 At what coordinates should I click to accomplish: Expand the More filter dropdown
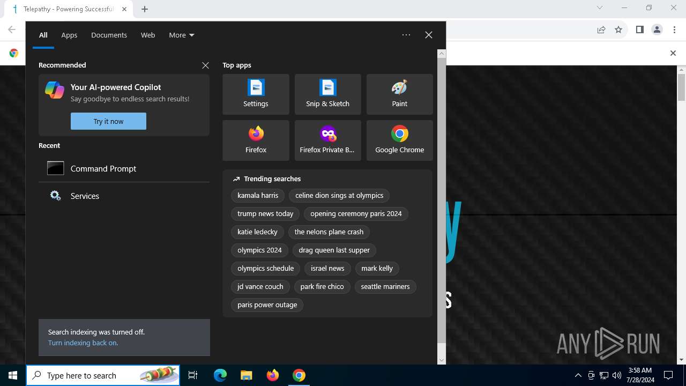pyautogui.click(x=182, y=35)
